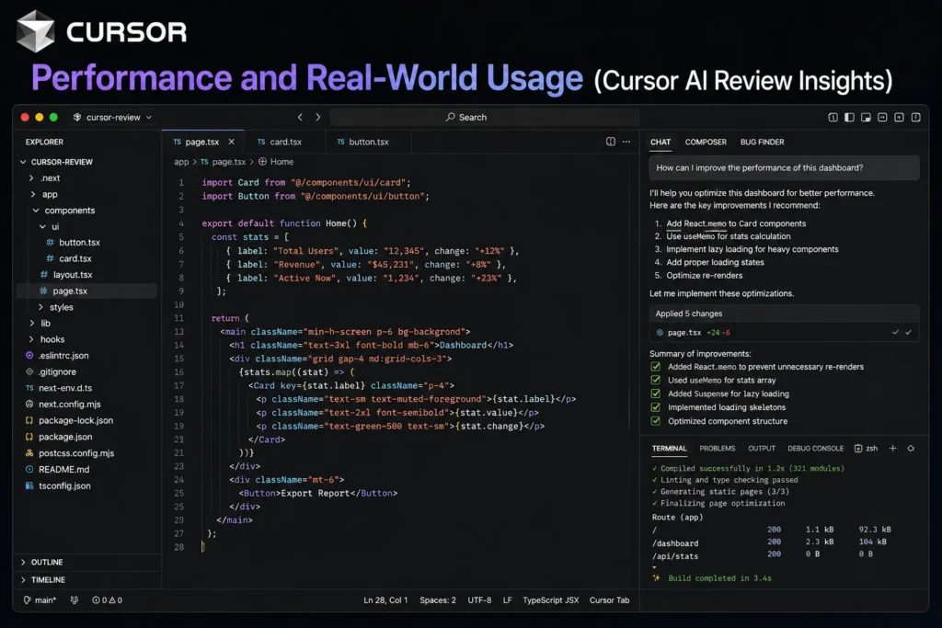The width and height of the screenshot is (942, 628).
Task: Expand the styles folder
Action: tap(40, 307)
